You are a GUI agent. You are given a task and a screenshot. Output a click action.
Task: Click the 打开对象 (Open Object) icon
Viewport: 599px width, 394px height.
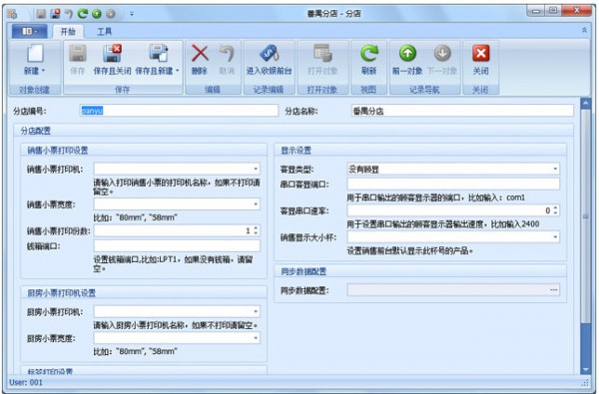322,54
